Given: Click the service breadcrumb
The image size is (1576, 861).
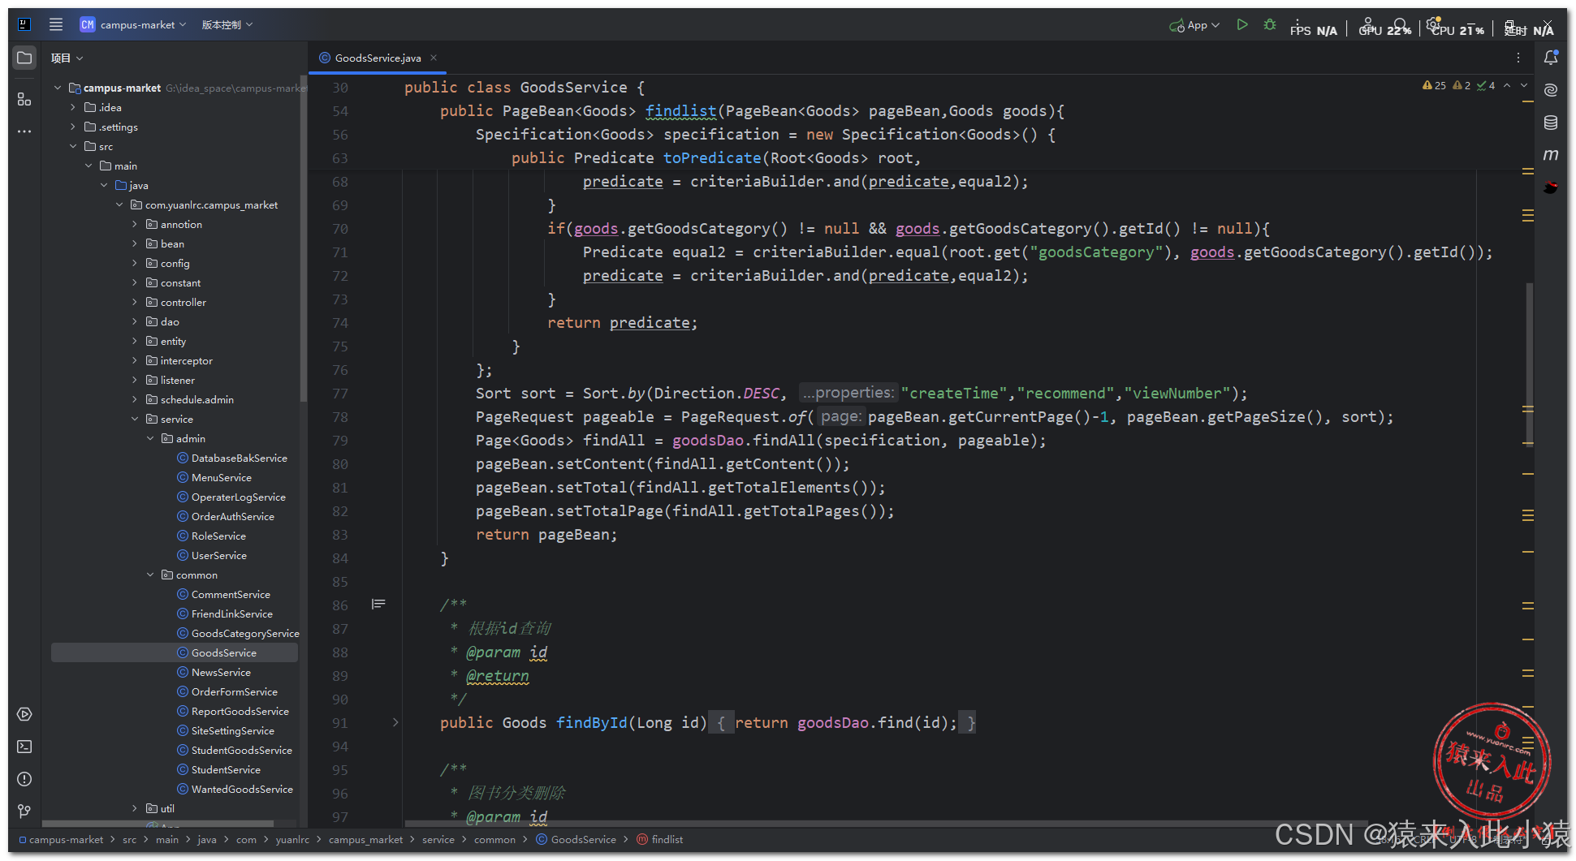Looking at the screenshot, I should point(438,839).
